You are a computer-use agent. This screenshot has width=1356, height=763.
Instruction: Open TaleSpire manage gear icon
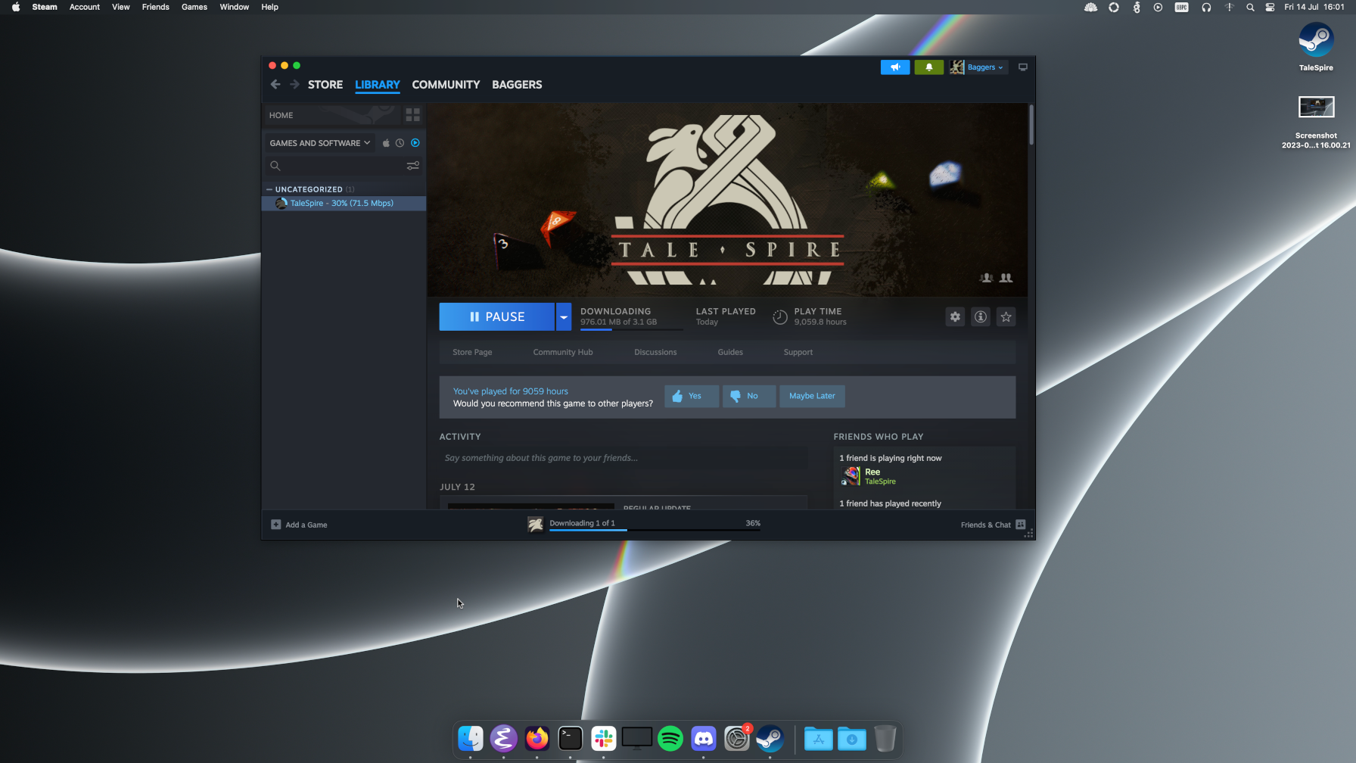pyautogui.click(x=955, y=317)
